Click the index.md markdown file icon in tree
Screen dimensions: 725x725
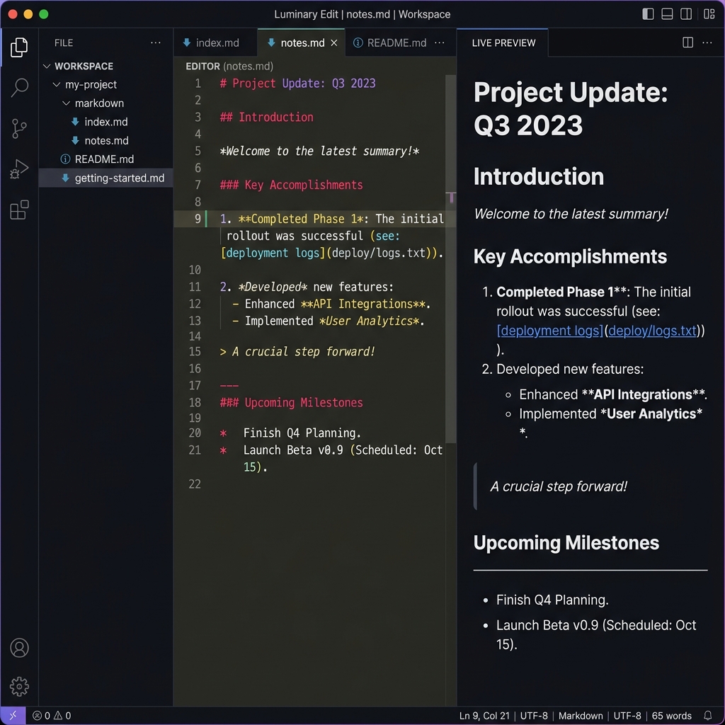pos(75,122)
